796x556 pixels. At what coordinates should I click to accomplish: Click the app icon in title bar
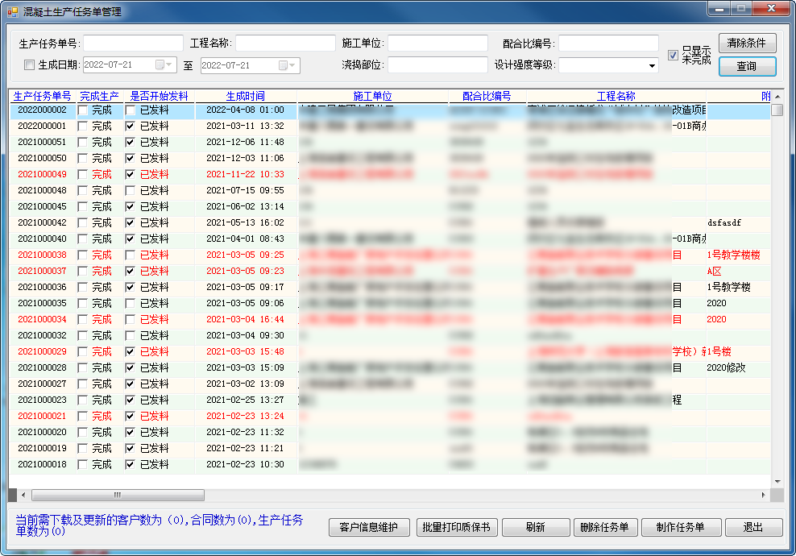pyautogui.click(x=12, y=10)
